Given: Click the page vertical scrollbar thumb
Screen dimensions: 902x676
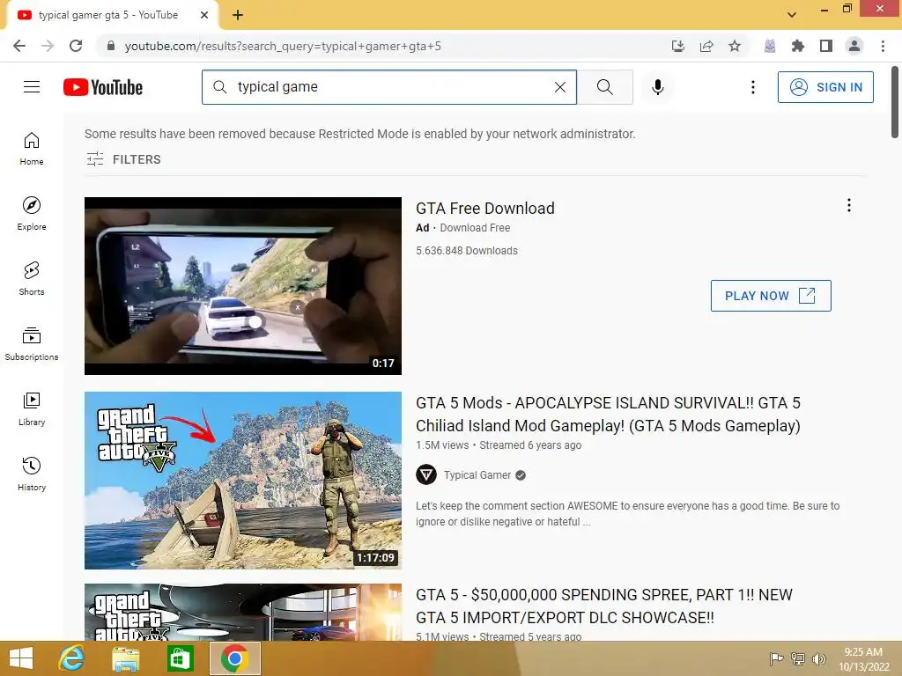Looking at the screenshot, I should point(895,102).
